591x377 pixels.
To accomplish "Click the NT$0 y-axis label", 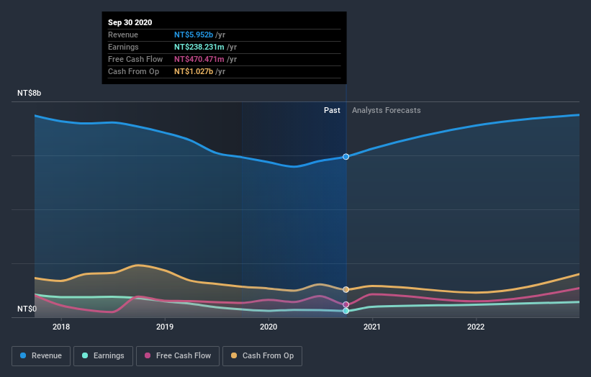I will [27, 309].
